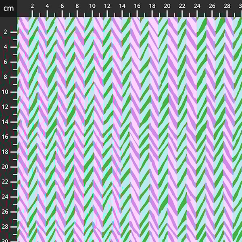Screen dimensions: 242x242
Task: Pick 28 on the vertical ruler
Action: tap(5, 227)
